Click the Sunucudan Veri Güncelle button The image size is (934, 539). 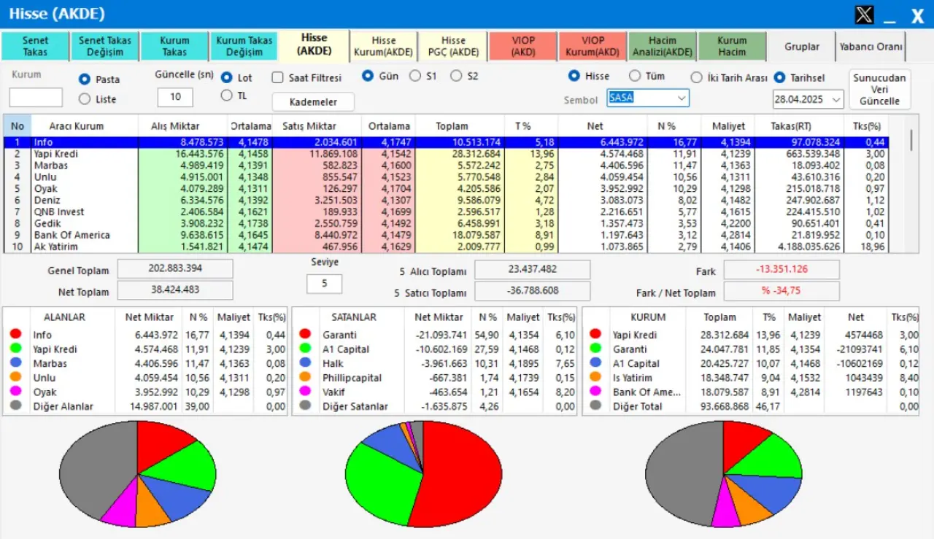point(879,90)
